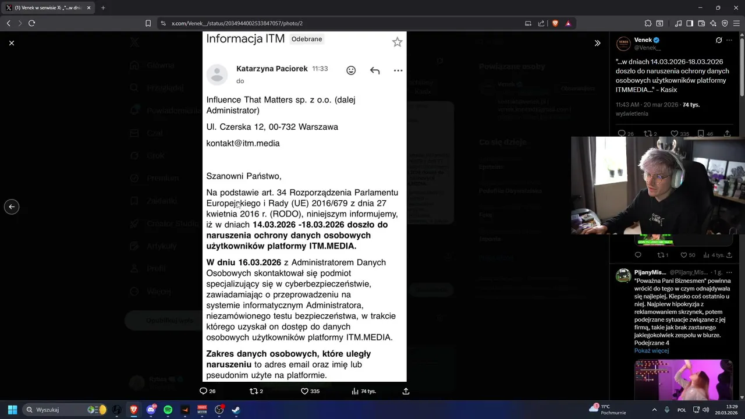This screenshot has width=745, height=419.
Task: Open a new tab with the plus button
Action: pos(103,8)
